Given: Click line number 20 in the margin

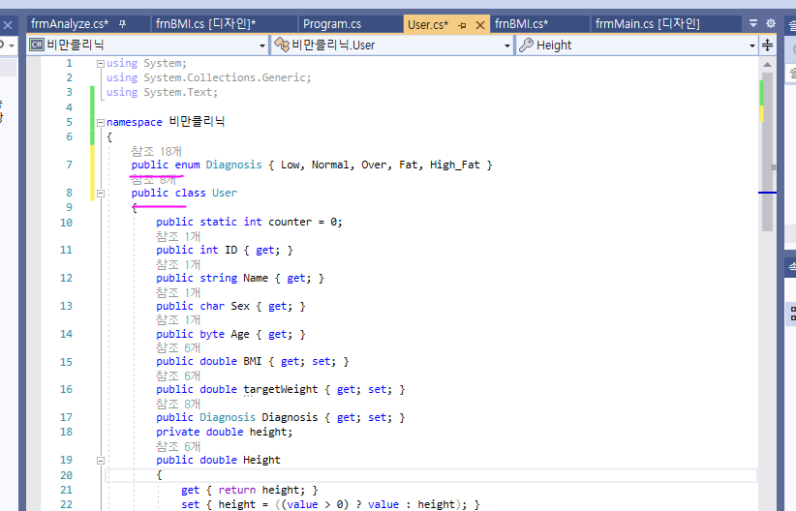Looking at the screenshot, I should coord(66,475).
